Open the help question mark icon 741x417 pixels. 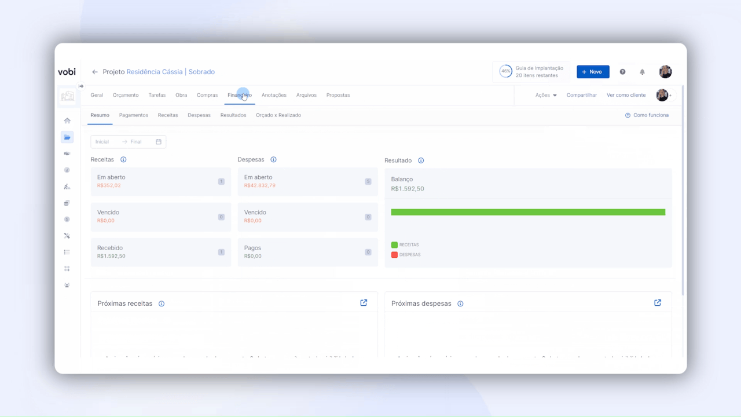(623, 72)
